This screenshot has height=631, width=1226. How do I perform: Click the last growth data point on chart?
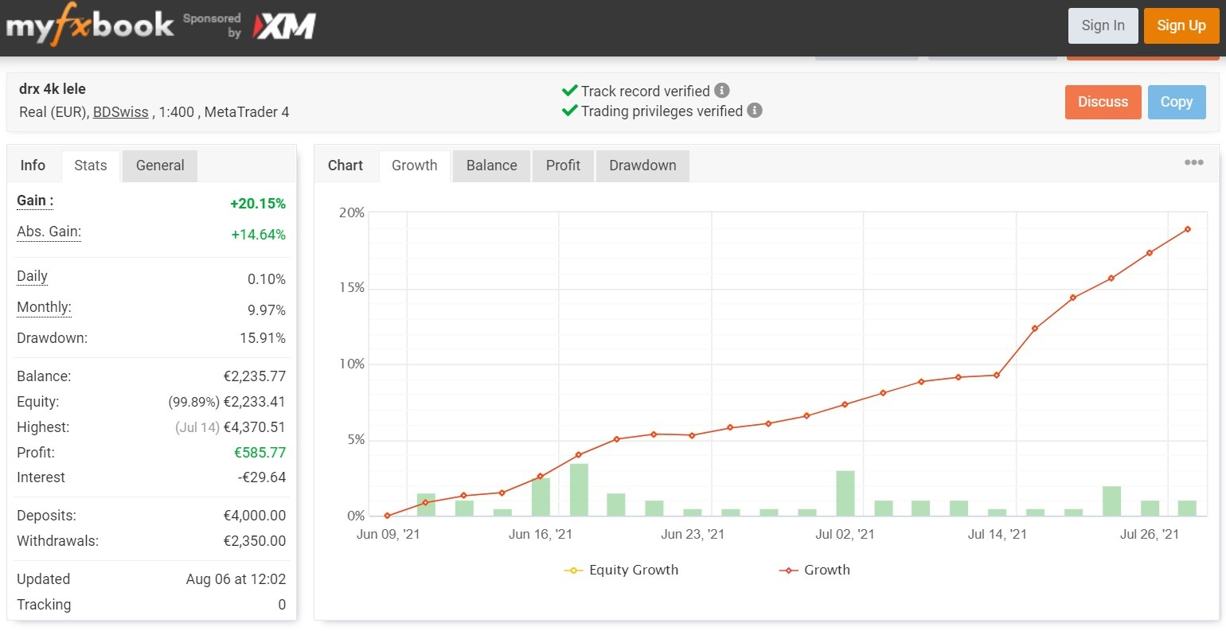[x=1188, y=229]
